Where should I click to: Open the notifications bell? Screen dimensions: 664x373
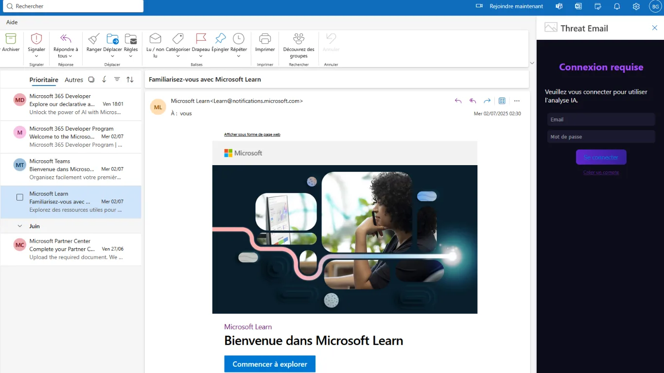click(x=617, y=6)
